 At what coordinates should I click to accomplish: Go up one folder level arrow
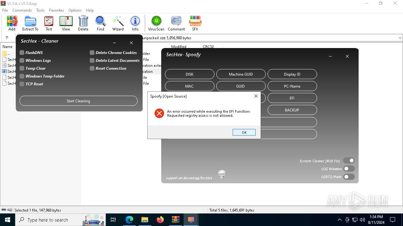(7, 38)
